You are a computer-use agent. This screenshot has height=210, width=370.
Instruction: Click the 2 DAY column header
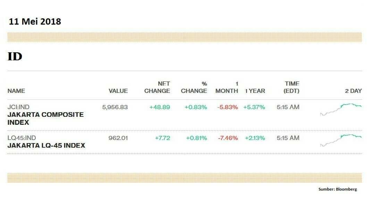coord(353,91)
